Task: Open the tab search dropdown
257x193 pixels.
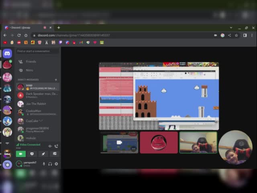Action: point(231,28)
